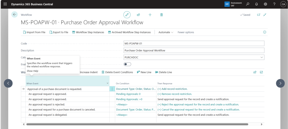Click Delete Event Conditions
This screenshot has height=129, width=288.
(117, 72)
